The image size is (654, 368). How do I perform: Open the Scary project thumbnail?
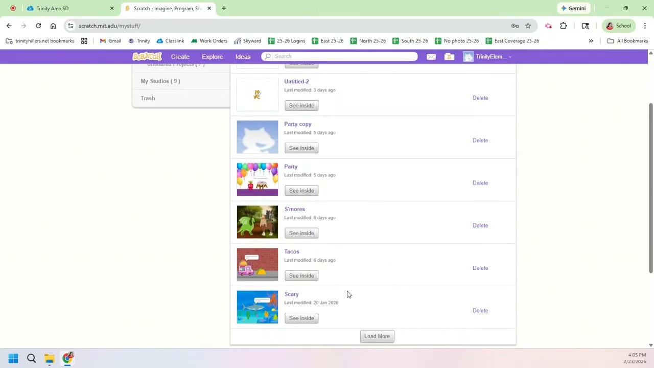point(258,307)
